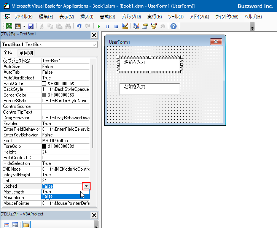Click the Break (pause) icon
The width and height of the screenshot is (277, 228).
coord(107,27)
